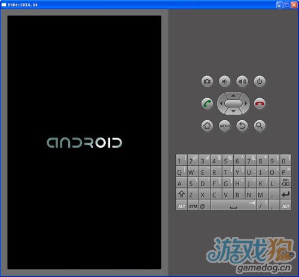Click the D-pad down arrow
The height and width of the screenshot is (277, 299).
tap(233, 111)
